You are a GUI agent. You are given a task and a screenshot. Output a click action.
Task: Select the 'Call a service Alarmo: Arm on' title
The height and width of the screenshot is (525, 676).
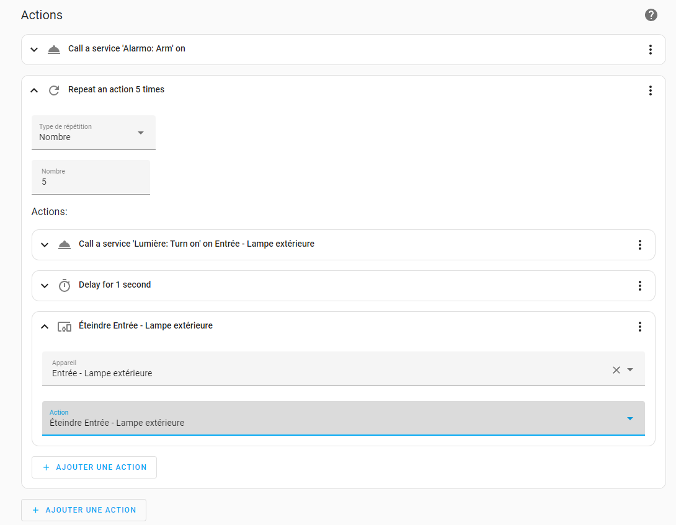click(127, 49)
